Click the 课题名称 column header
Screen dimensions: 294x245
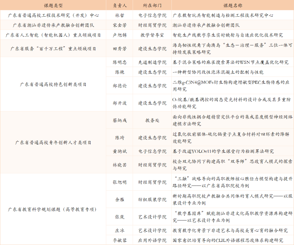coord(233,5)
